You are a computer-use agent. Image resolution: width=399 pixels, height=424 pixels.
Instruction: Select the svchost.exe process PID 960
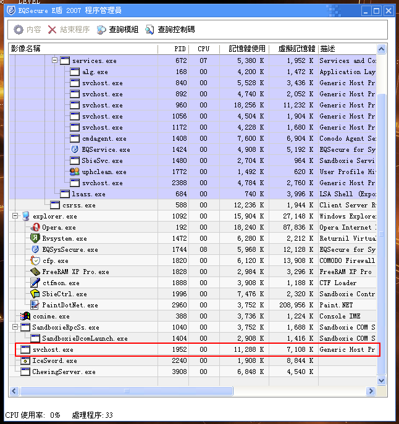193,105
